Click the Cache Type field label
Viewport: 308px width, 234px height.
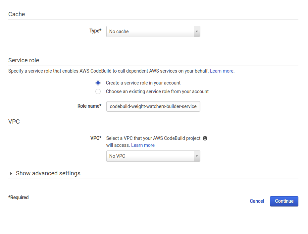click(95, 31)
